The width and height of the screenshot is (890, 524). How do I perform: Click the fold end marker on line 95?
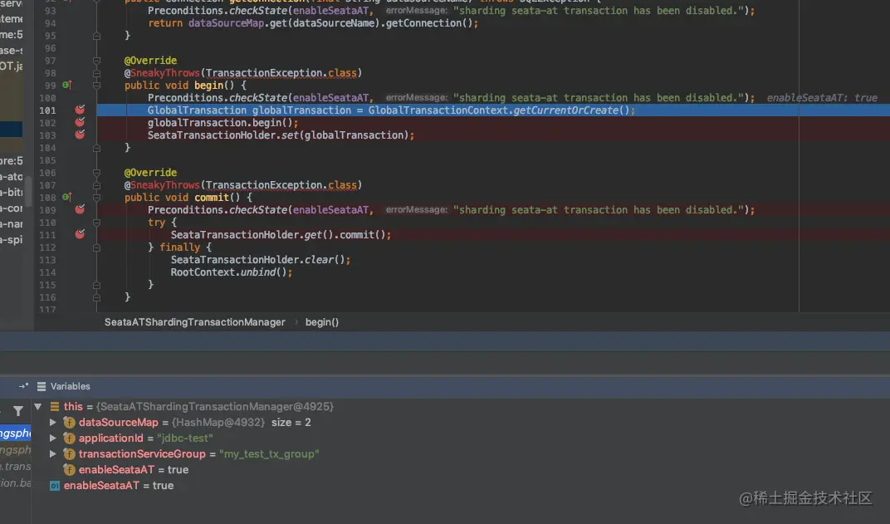click(96, 36)
